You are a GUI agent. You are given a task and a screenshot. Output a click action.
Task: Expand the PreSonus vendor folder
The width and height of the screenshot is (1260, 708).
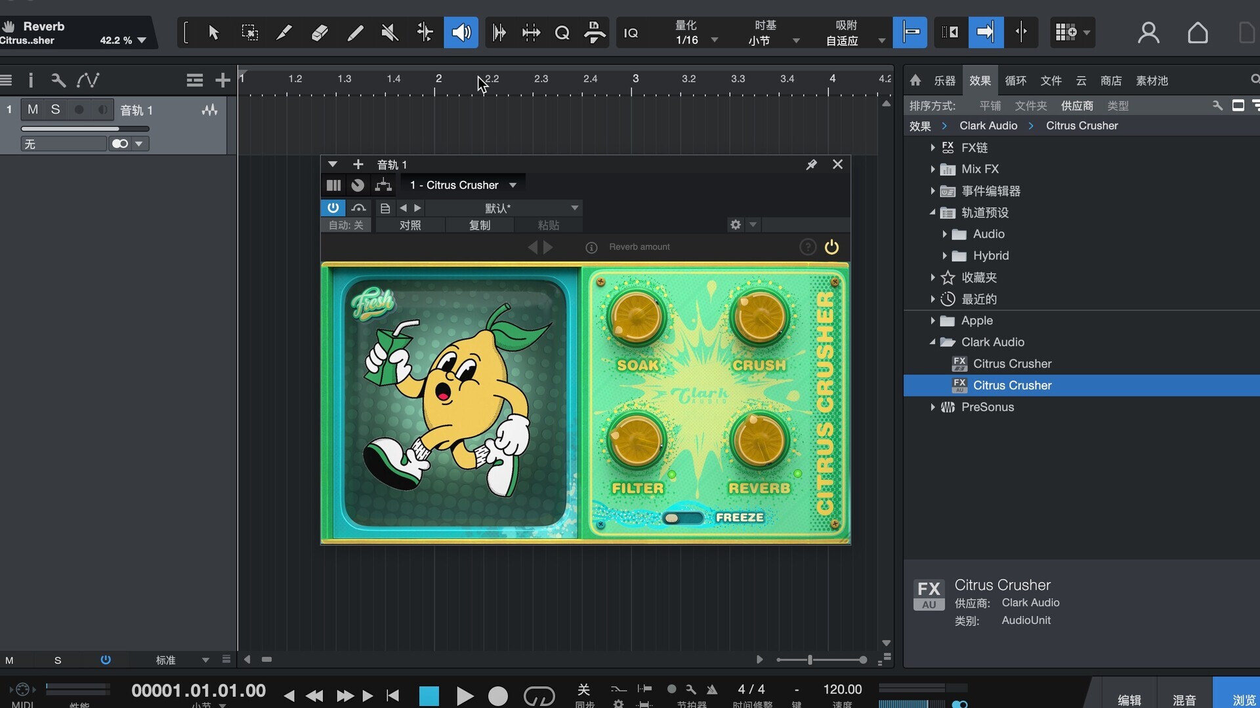[x=932, y=407]
